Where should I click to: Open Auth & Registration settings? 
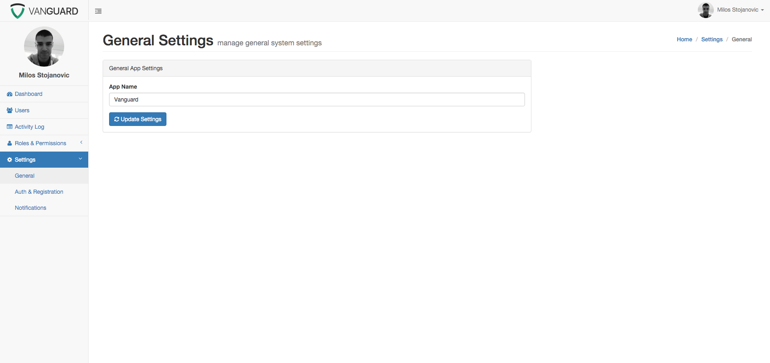(x=44, y=192)
